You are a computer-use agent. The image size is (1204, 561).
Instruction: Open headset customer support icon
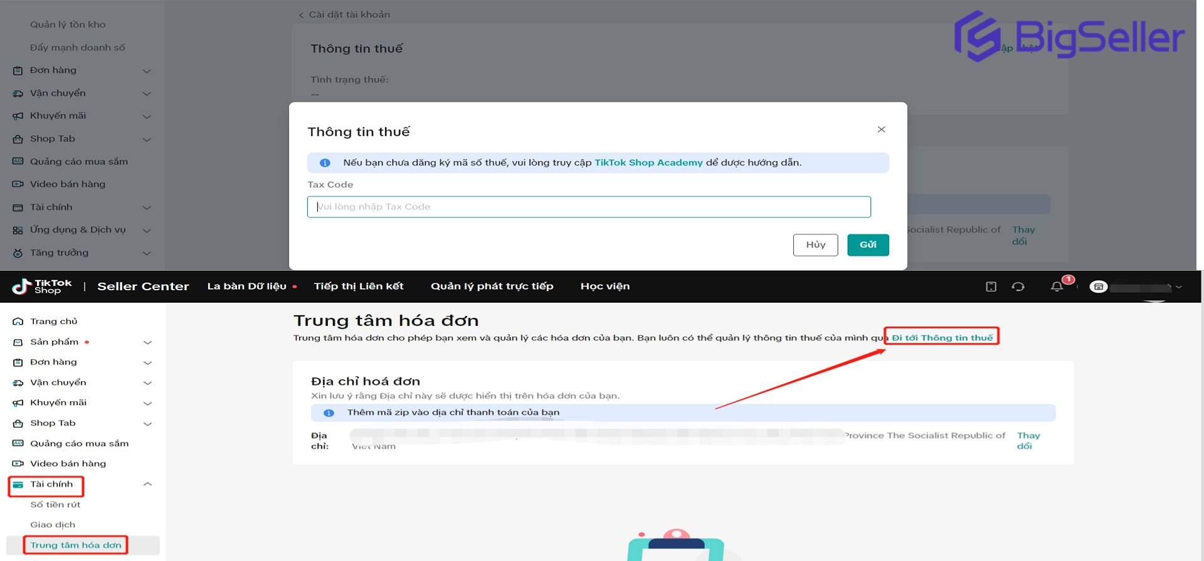[x=1018, y=286]
